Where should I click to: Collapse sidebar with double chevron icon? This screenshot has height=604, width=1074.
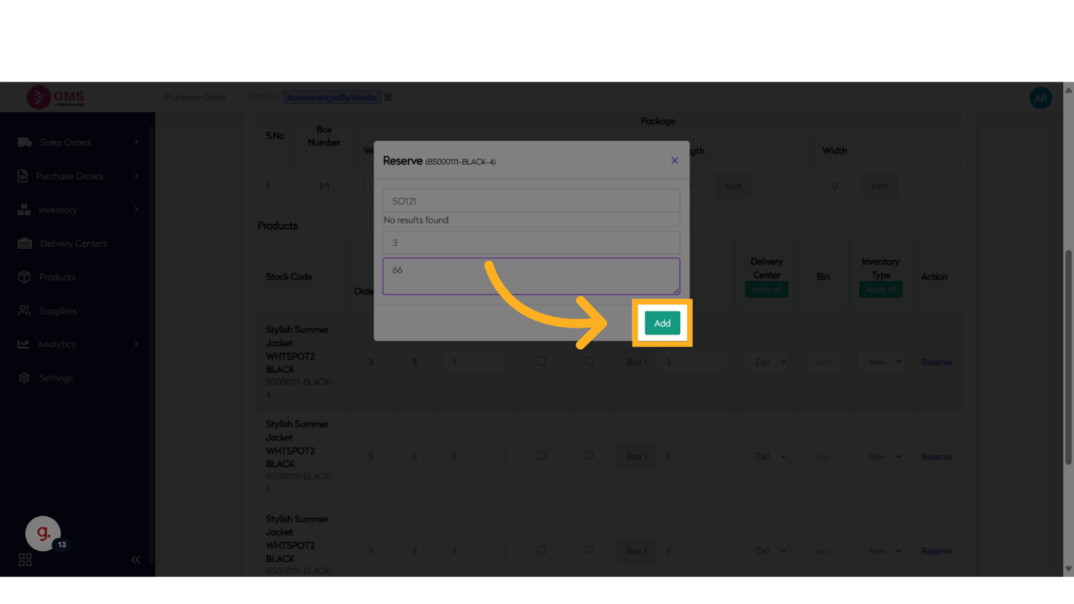[x=136, y=560]
